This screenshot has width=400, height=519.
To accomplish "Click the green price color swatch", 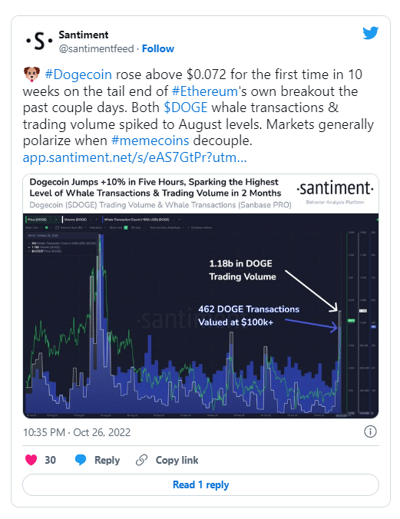I will [46, 228].
